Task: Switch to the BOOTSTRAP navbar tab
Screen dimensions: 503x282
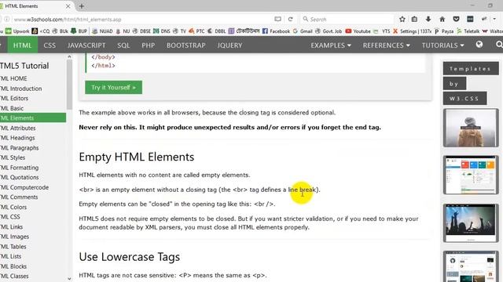Action: coord(186,45)
